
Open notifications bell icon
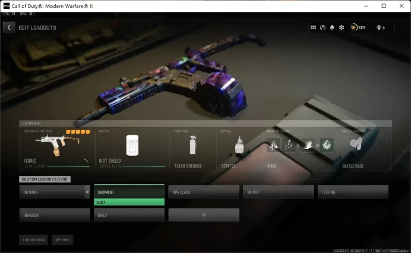tap(332, 27)
